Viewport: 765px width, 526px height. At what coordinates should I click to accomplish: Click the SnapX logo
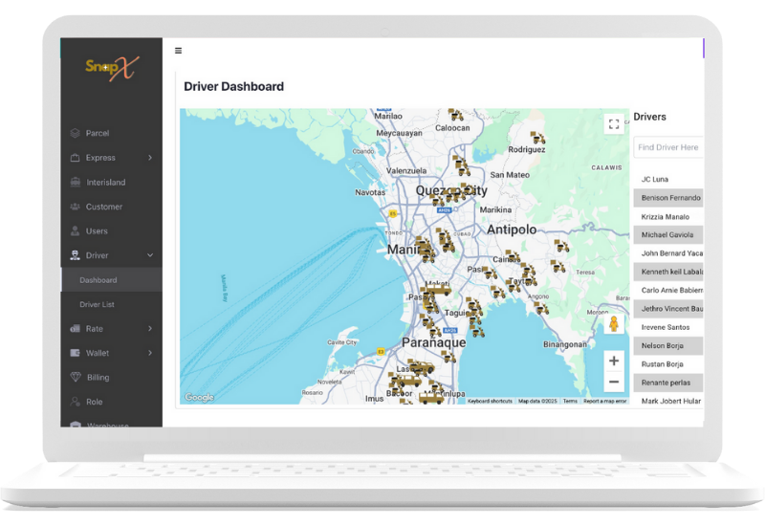coord(112,68)
